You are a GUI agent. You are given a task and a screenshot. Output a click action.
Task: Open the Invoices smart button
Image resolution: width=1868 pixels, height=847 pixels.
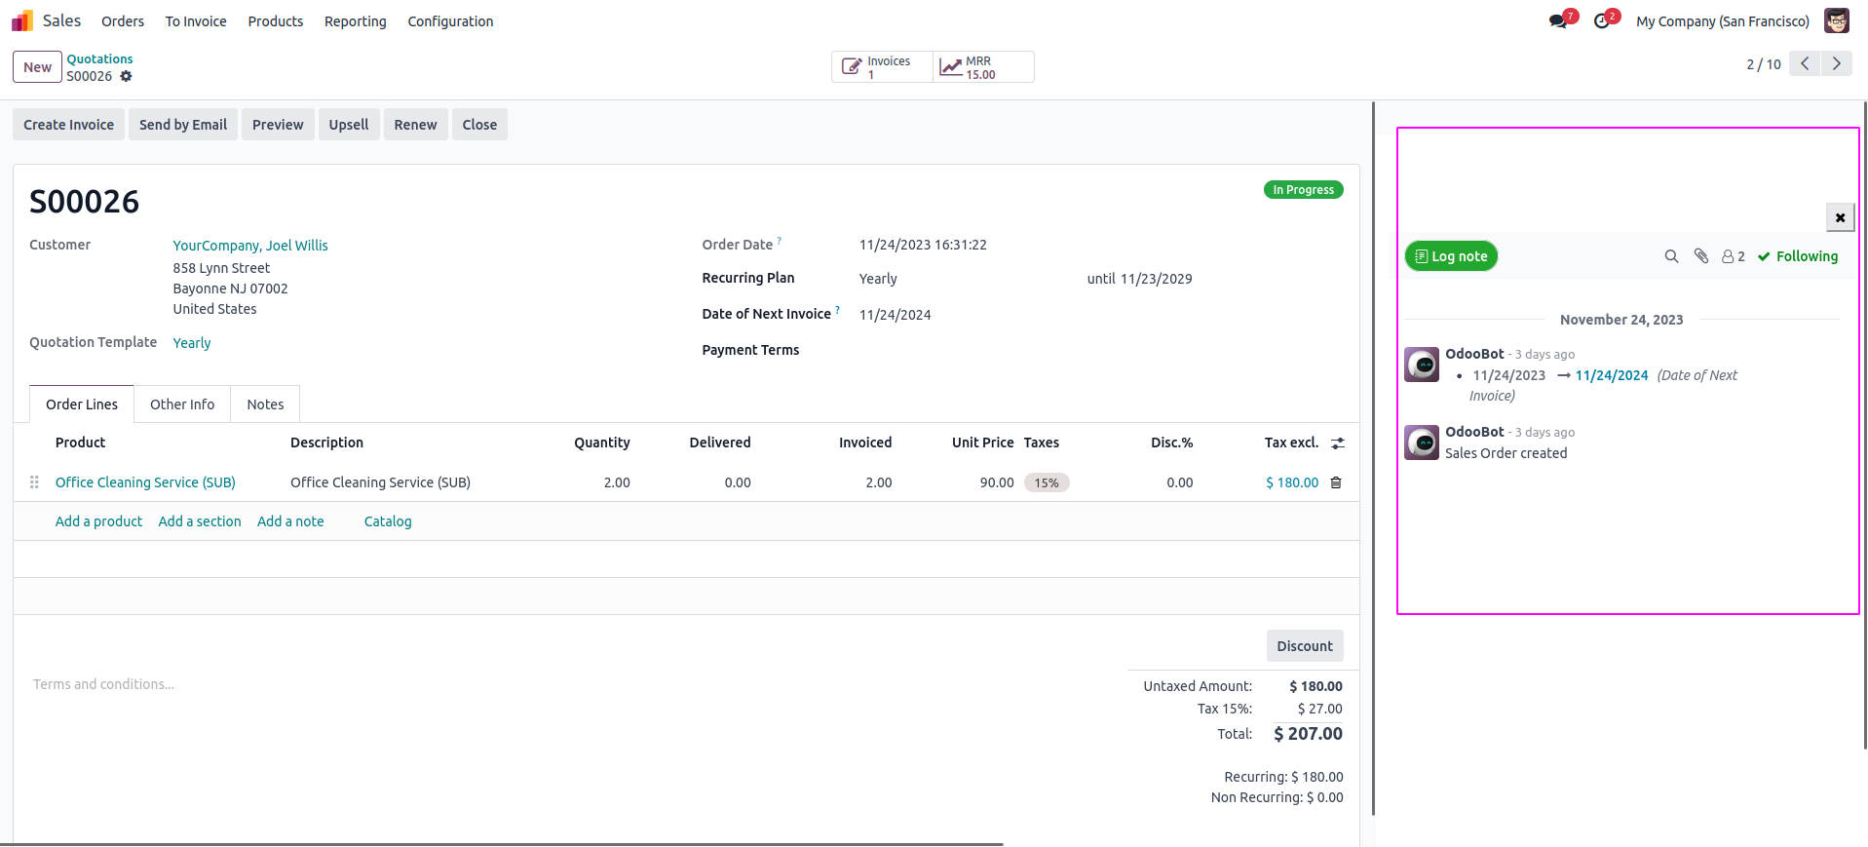pos(882,67)
